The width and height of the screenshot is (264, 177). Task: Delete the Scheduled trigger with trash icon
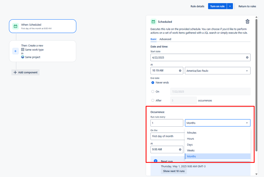click(247, 21)
